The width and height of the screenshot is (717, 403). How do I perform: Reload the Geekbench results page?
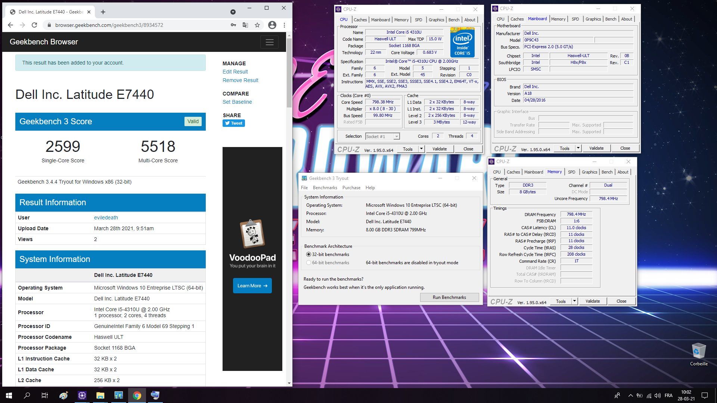[x=34, y=25]
